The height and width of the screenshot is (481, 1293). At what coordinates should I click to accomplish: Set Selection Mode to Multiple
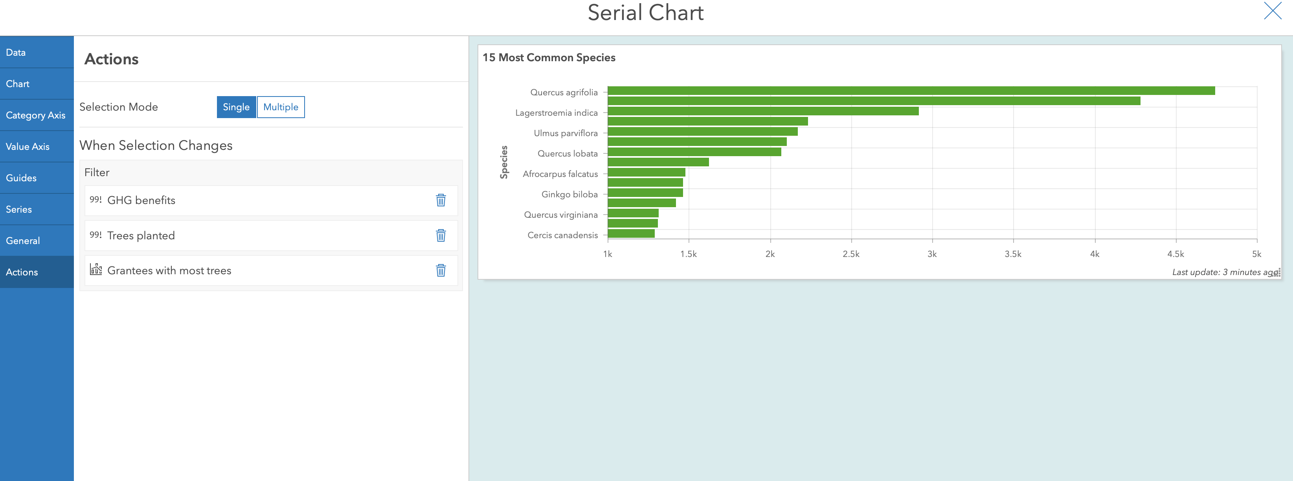coord(281,107)
